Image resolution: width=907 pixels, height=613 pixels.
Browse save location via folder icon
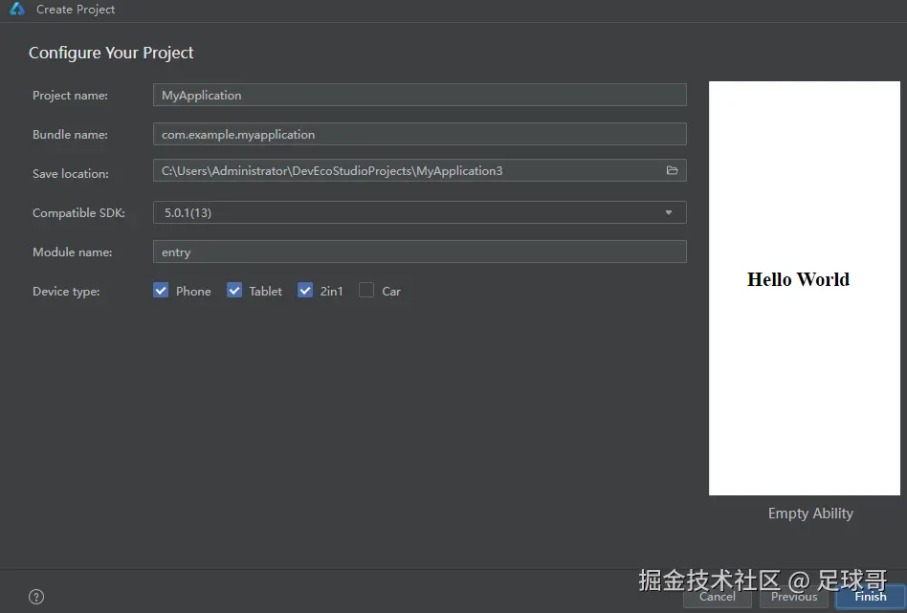point(672,170)
